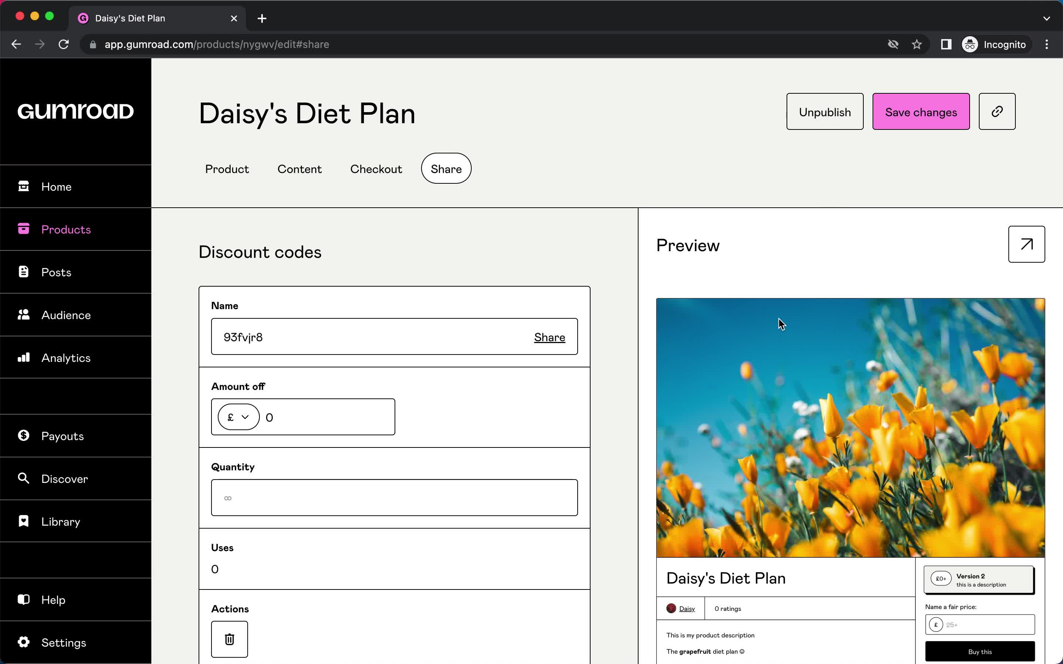Click the address bar URL
The width and height of the screenshot is (1063, 664).
pyautogui.click(x=217, y=44)
